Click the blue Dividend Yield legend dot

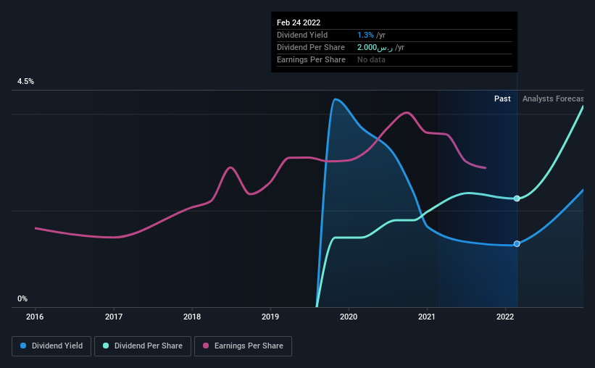(x=23, y=346)
